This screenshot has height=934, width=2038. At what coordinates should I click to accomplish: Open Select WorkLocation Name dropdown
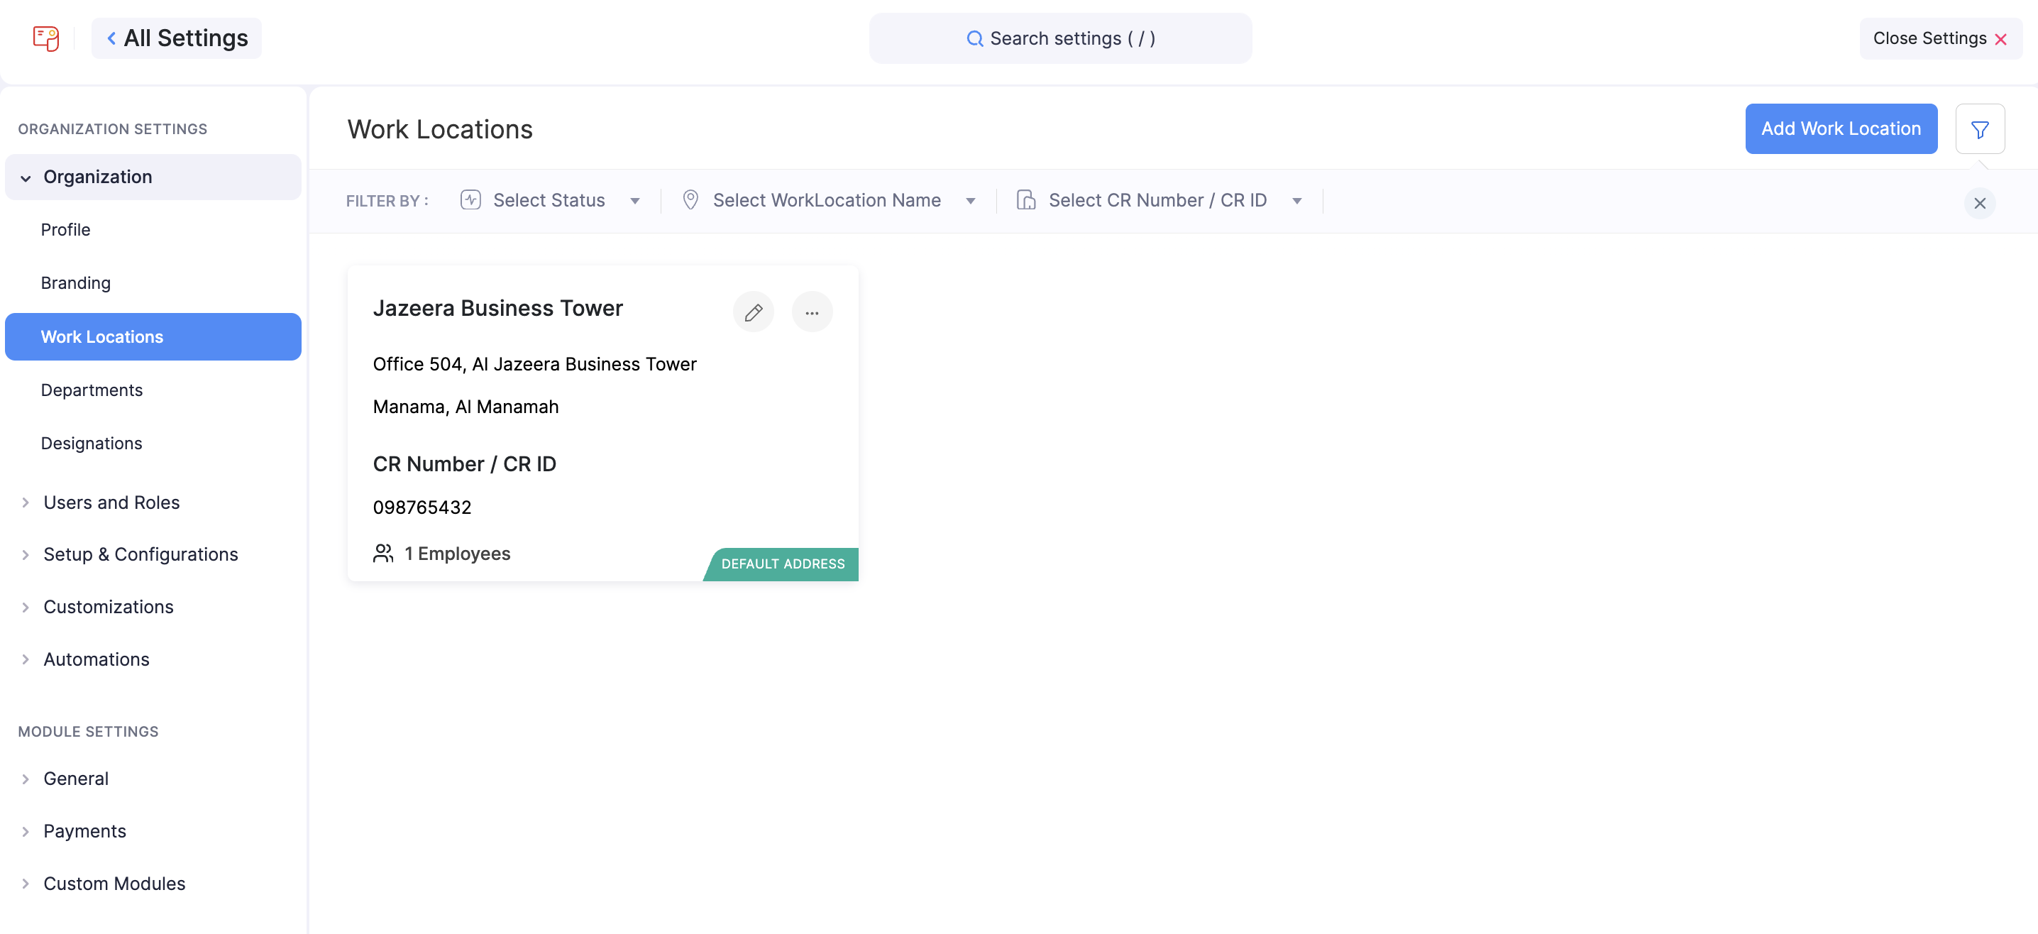click(827, 200)
